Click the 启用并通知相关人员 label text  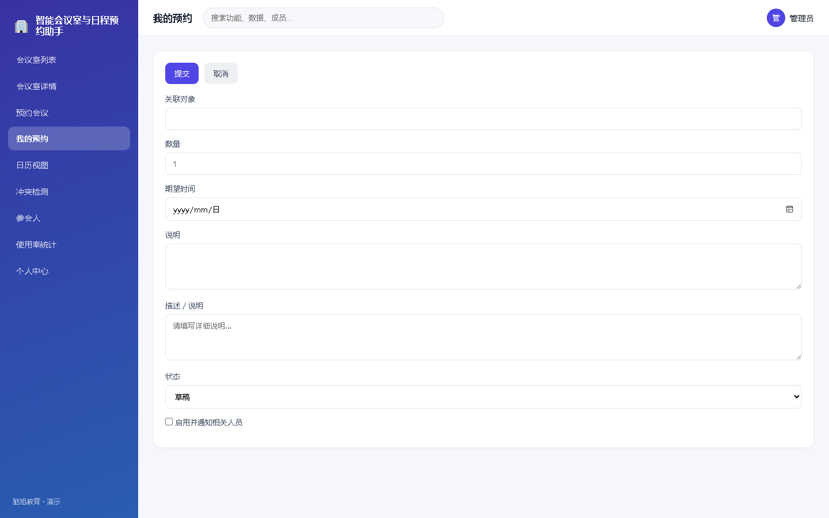(x=208, y=422)
